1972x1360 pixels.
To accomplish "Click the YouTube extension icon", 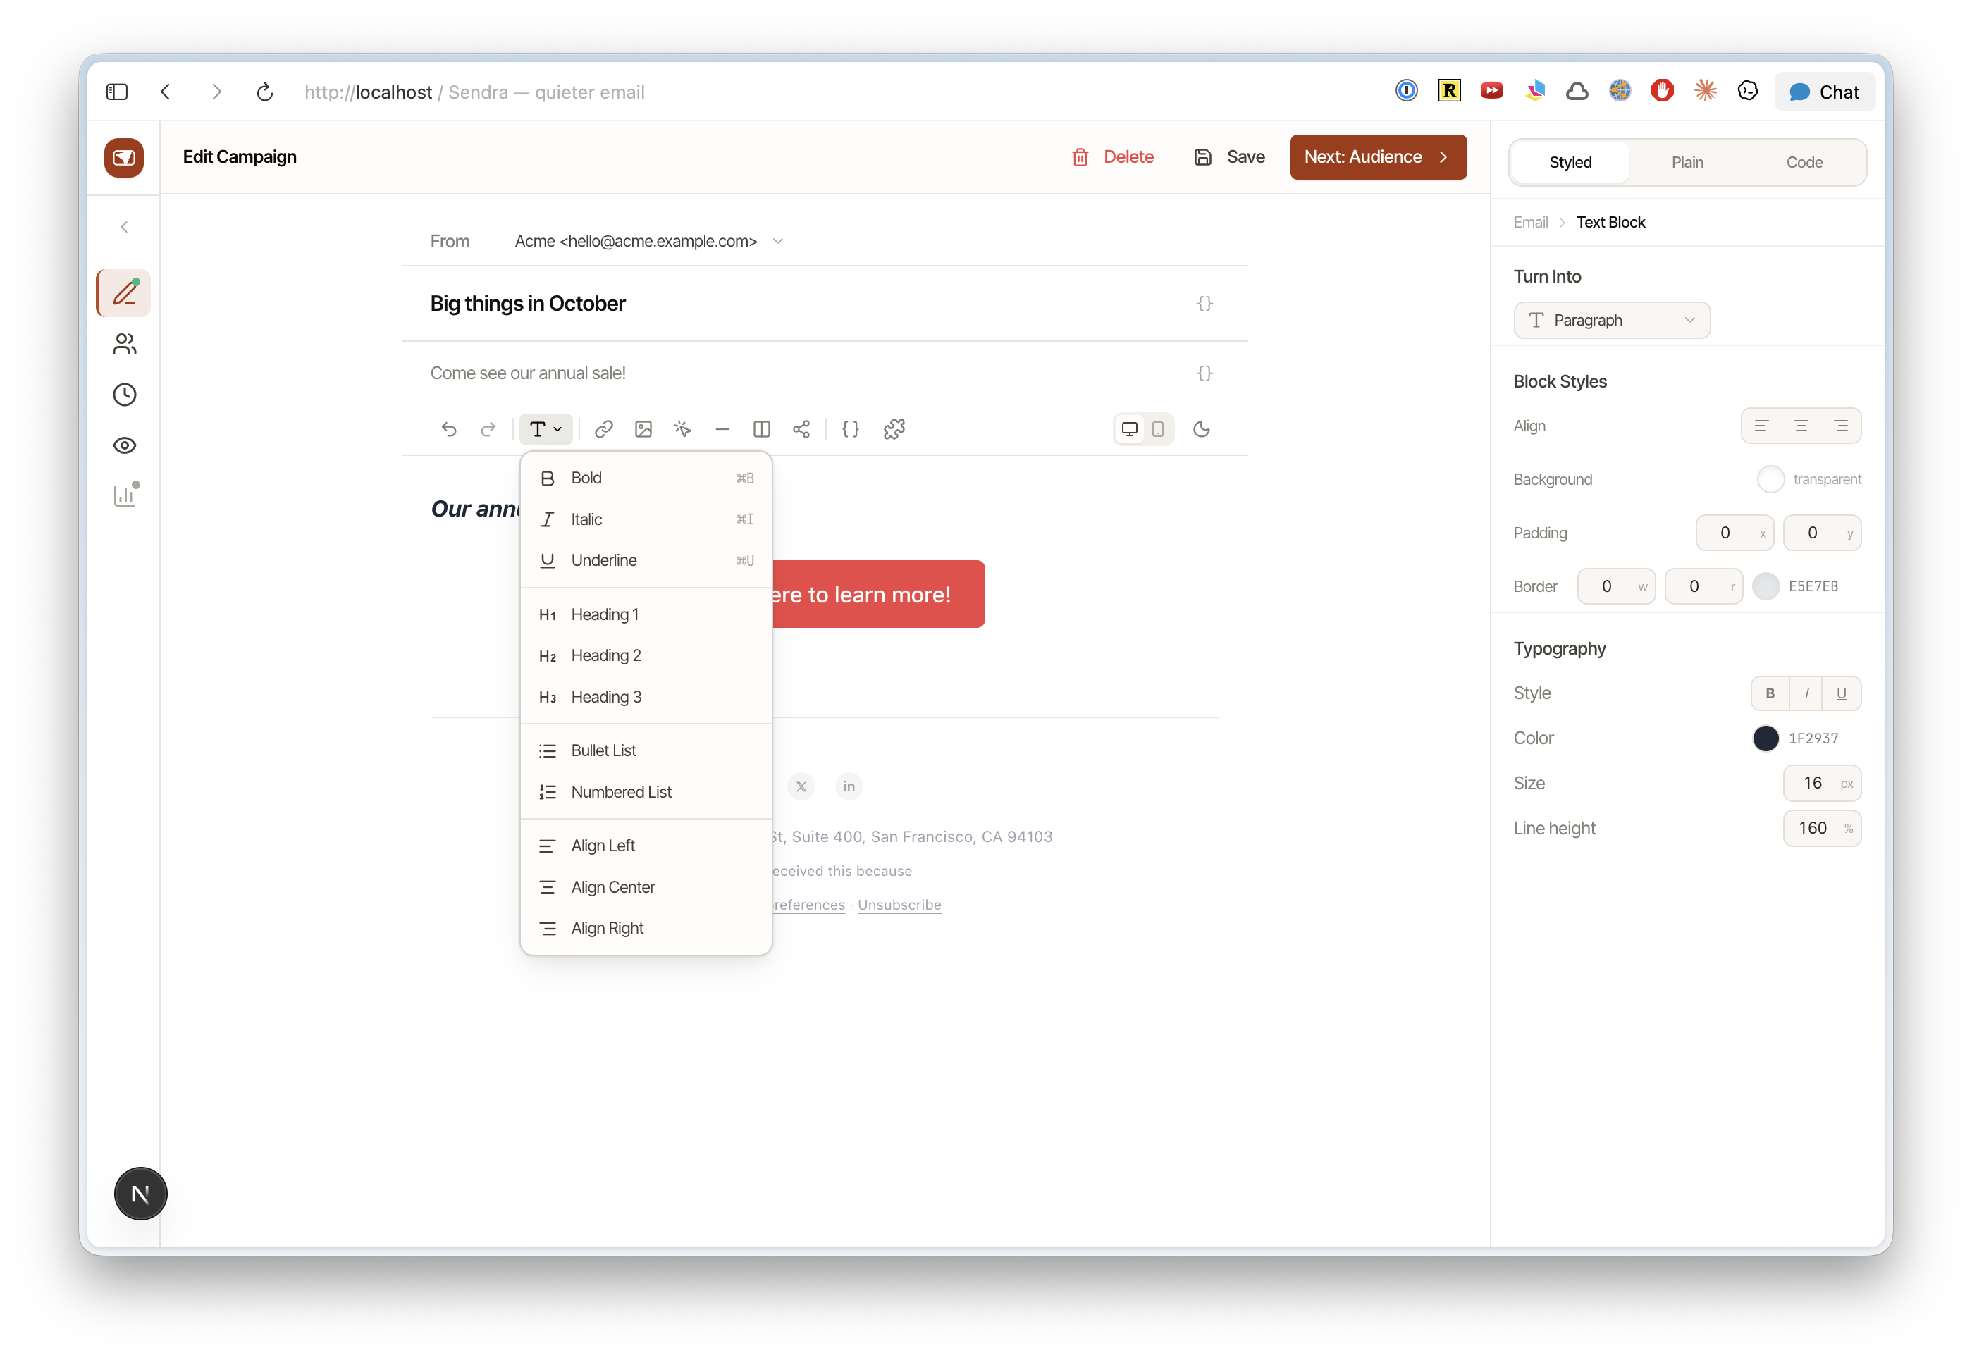I will coord(1491,90).
